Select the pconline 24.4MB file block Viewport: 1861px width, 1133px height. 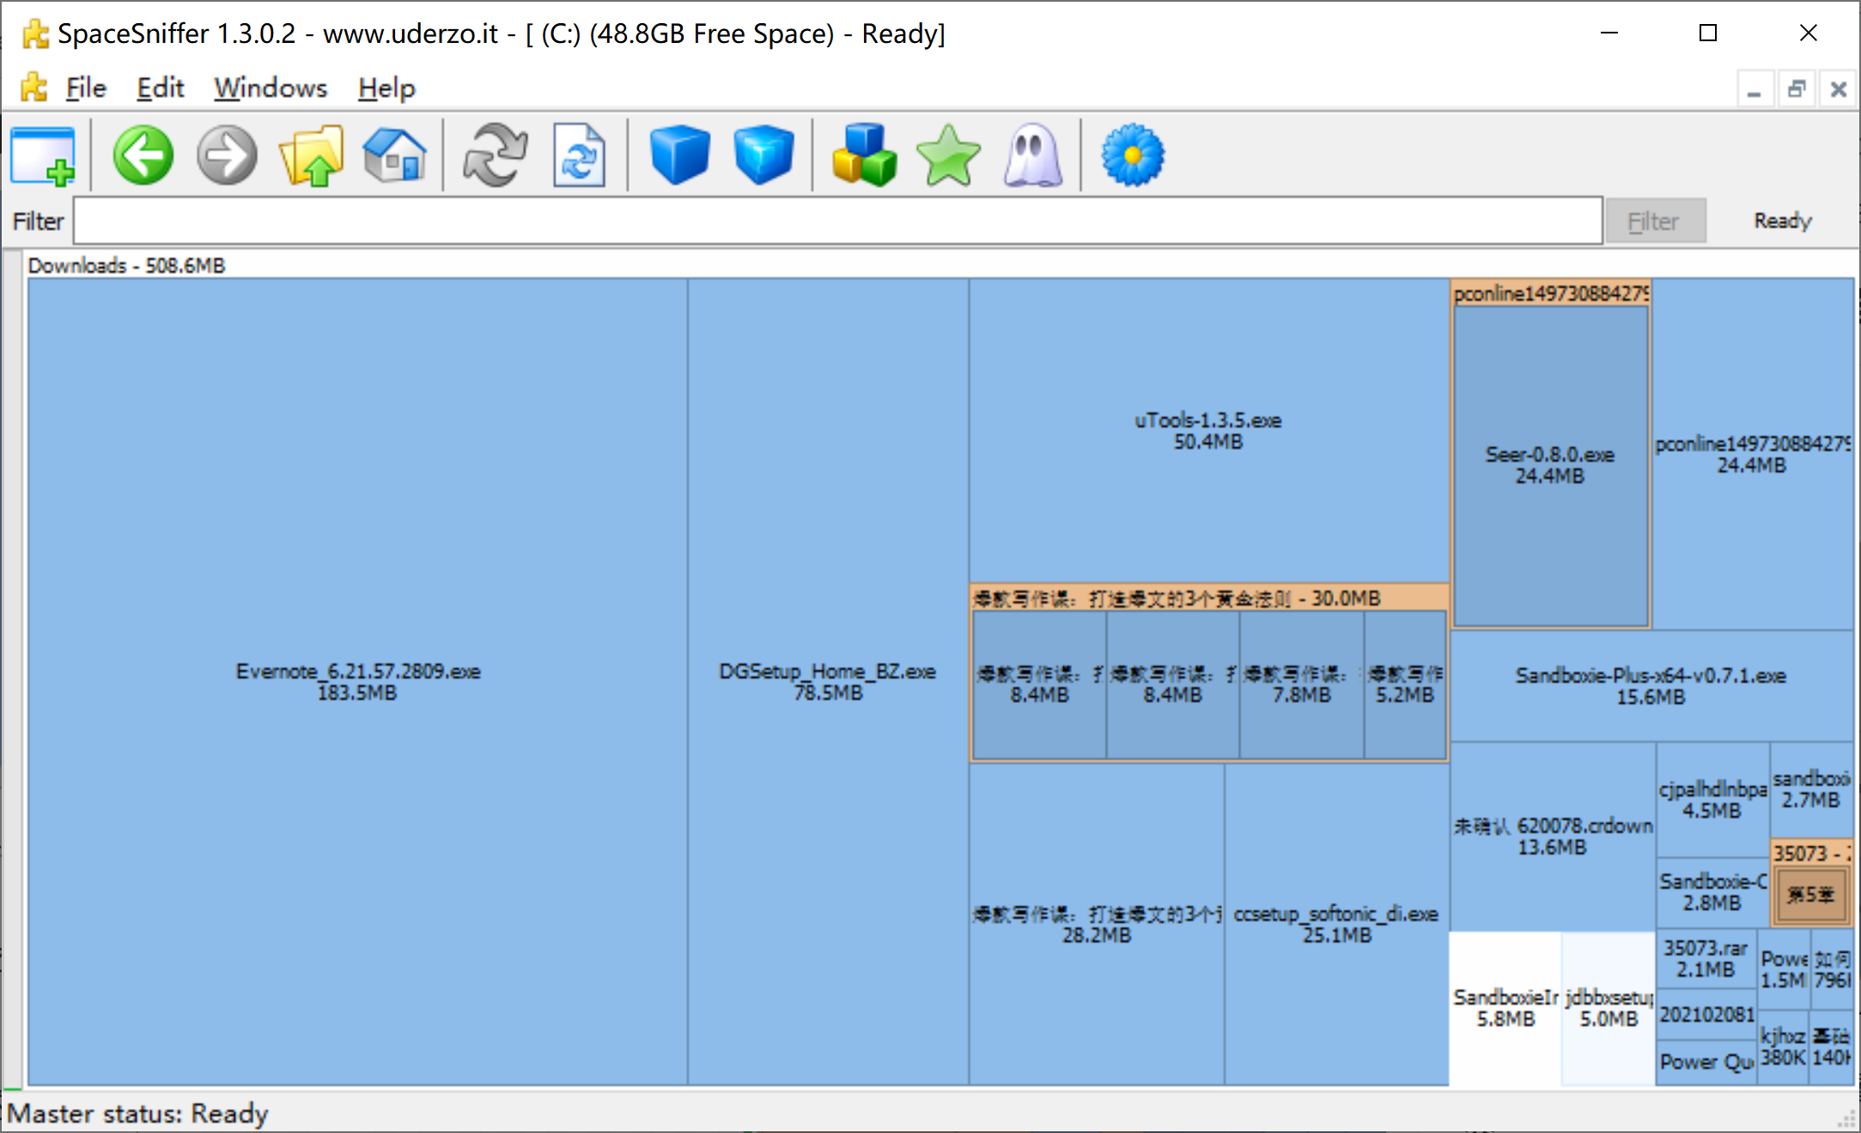coord(1752,454)
